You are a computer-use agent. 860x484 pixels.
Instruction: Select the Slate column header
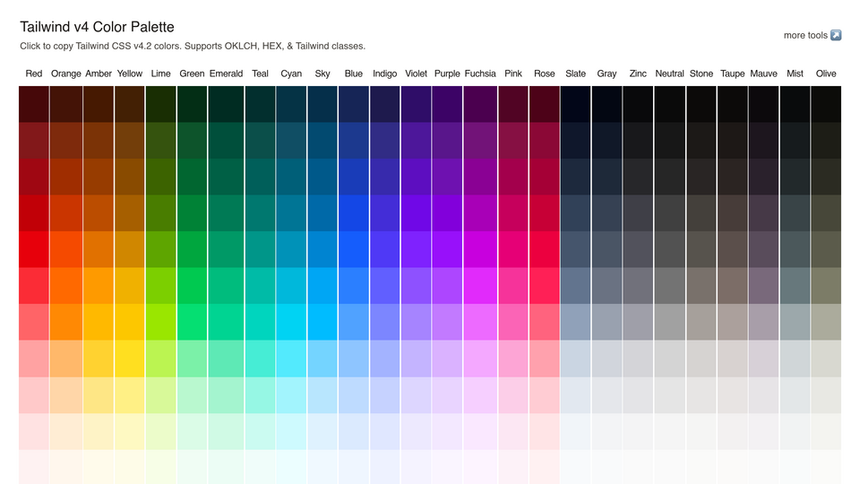[576, 73]
